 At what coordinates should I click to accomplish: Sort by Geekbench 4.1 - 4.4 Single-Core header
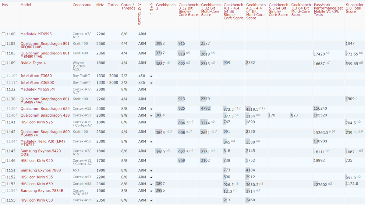[233, 11]
